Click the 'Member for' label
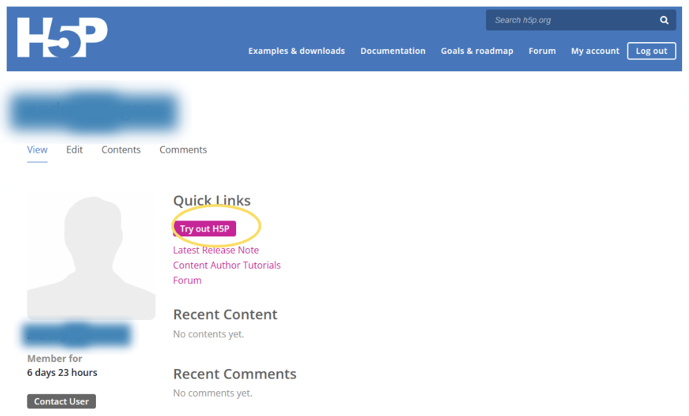 [x=55, y=359]
